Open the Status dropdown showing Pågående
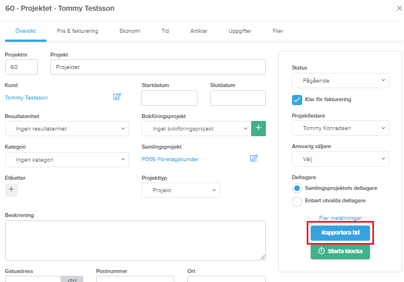This screenshot has width=404, height=282. 341,81
